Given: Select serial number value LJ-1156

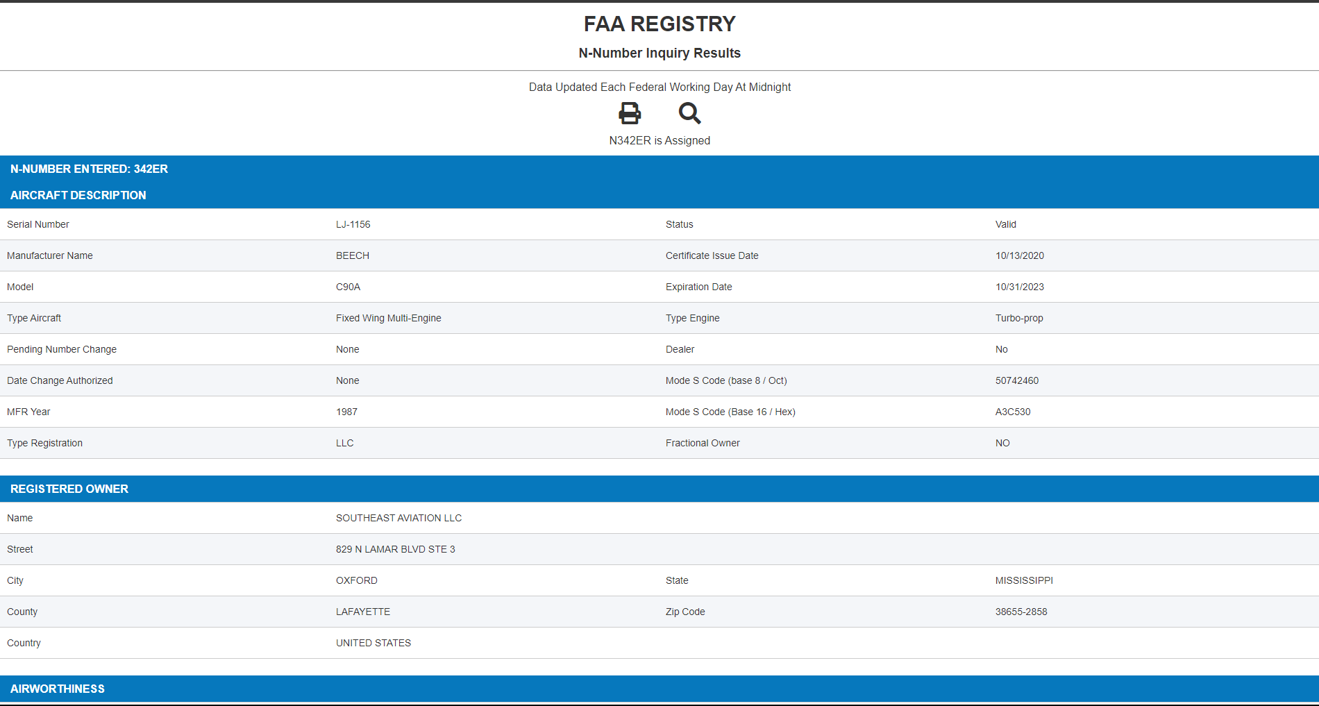Looking at the screenshot, I should 353,224.
